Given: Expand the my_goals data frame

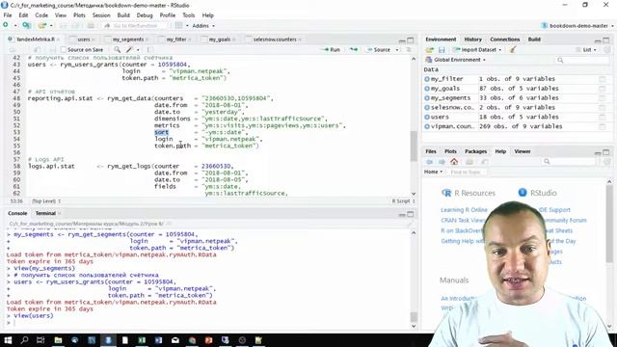Looking at the screenshot, I should click(427, 89).
